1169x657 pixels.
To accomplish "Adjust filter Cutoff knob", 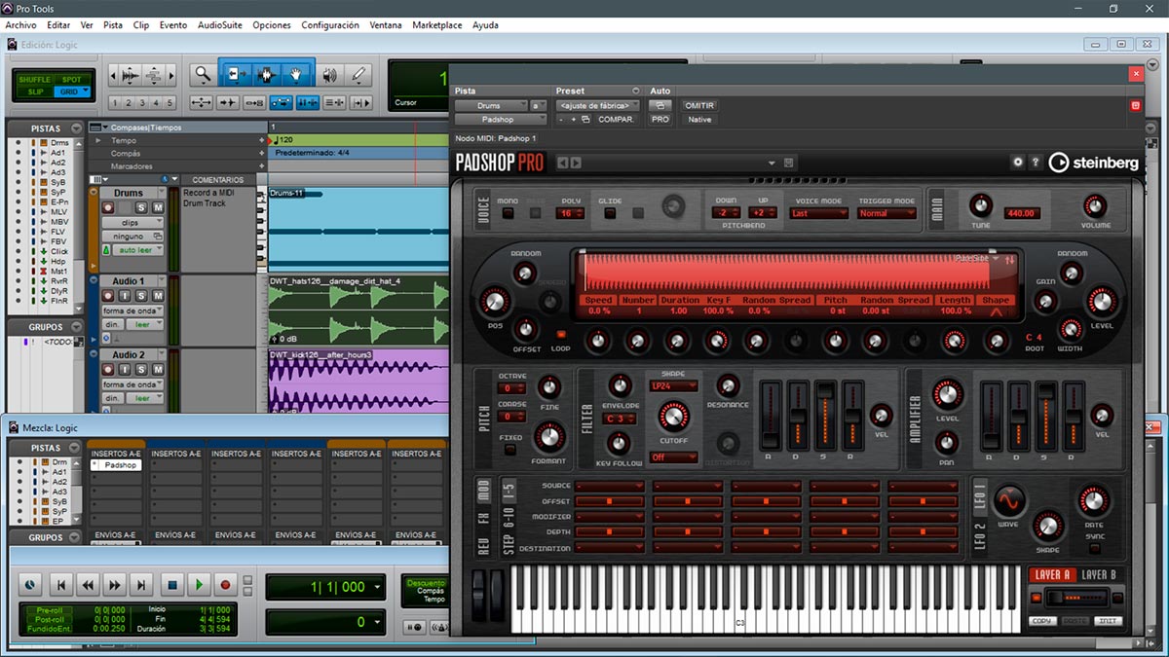I will click(x=673, y=419).
